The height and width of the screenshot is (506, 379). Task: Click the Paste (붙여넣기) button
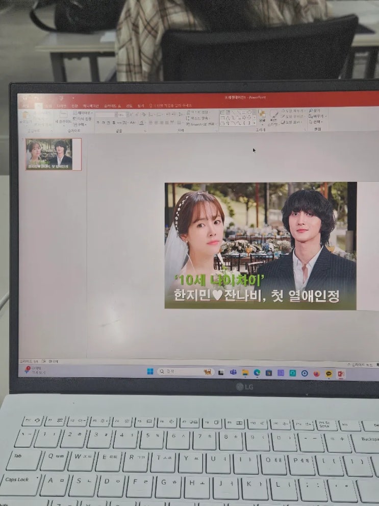click(25, 117)
